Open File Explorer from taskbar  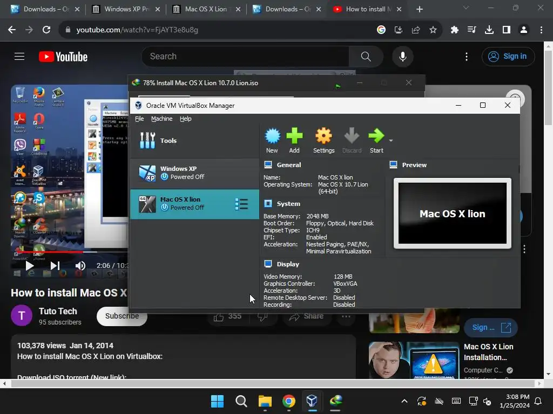[x=265, y=401]
